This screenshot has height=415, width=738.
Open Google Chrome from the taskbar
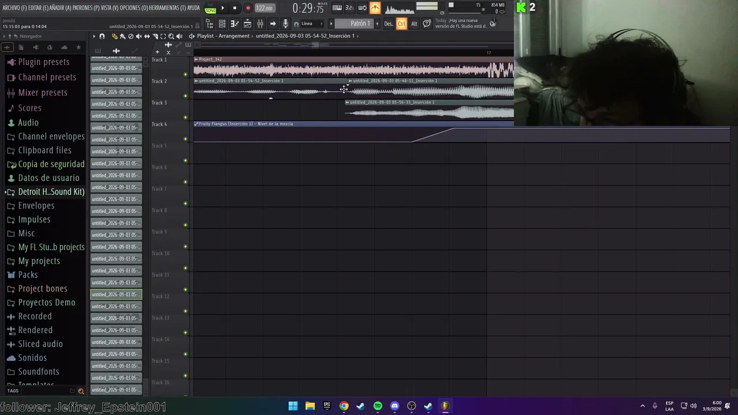point(344,406)
